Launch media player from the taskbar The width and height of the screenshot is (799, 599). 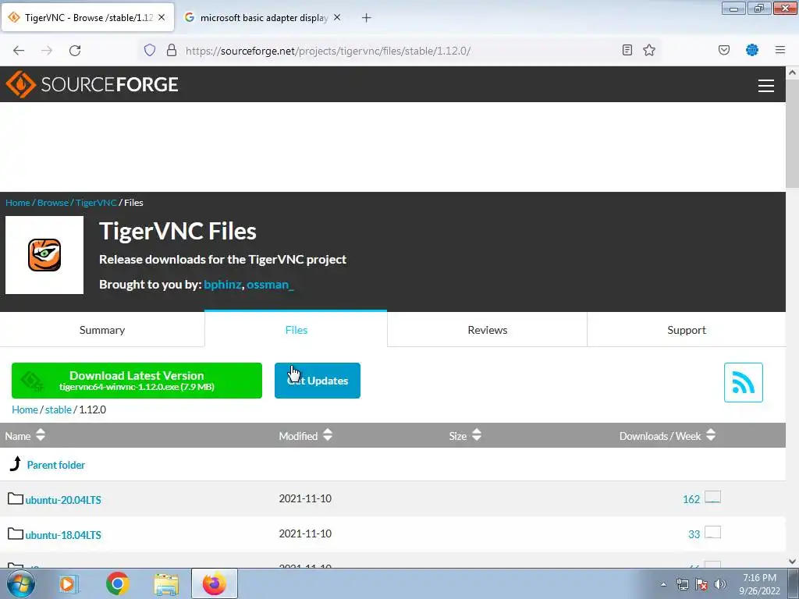point(67,583)
